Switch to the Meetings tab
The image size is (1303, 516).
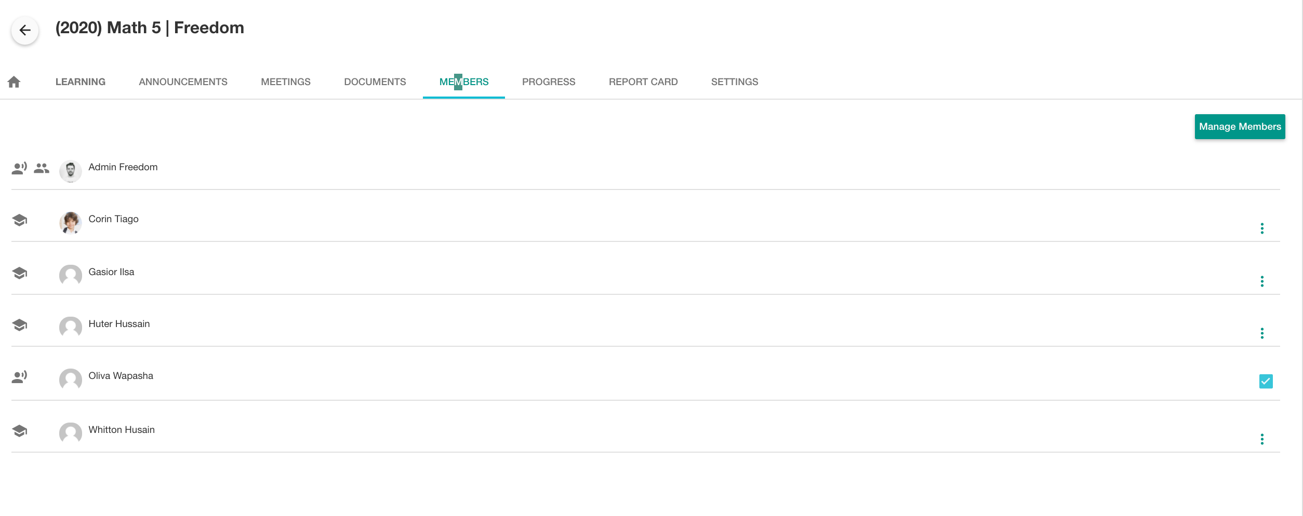pos(286,82)
